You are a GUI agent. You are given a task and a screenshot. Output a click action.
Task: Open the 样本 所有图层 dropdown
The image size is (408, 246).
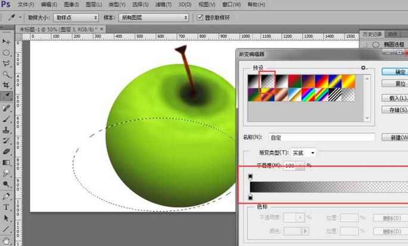(152, 18)
